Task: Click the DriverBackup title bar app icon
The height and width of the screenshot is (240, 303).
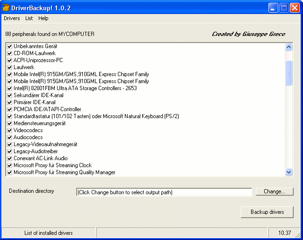Action: [6, 8]
